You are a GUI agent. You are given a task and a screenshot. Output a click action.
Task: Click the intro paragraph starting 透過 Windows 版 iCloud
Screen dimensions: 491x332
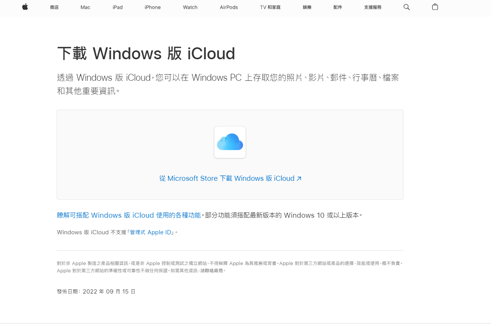(x=228, y=84)
